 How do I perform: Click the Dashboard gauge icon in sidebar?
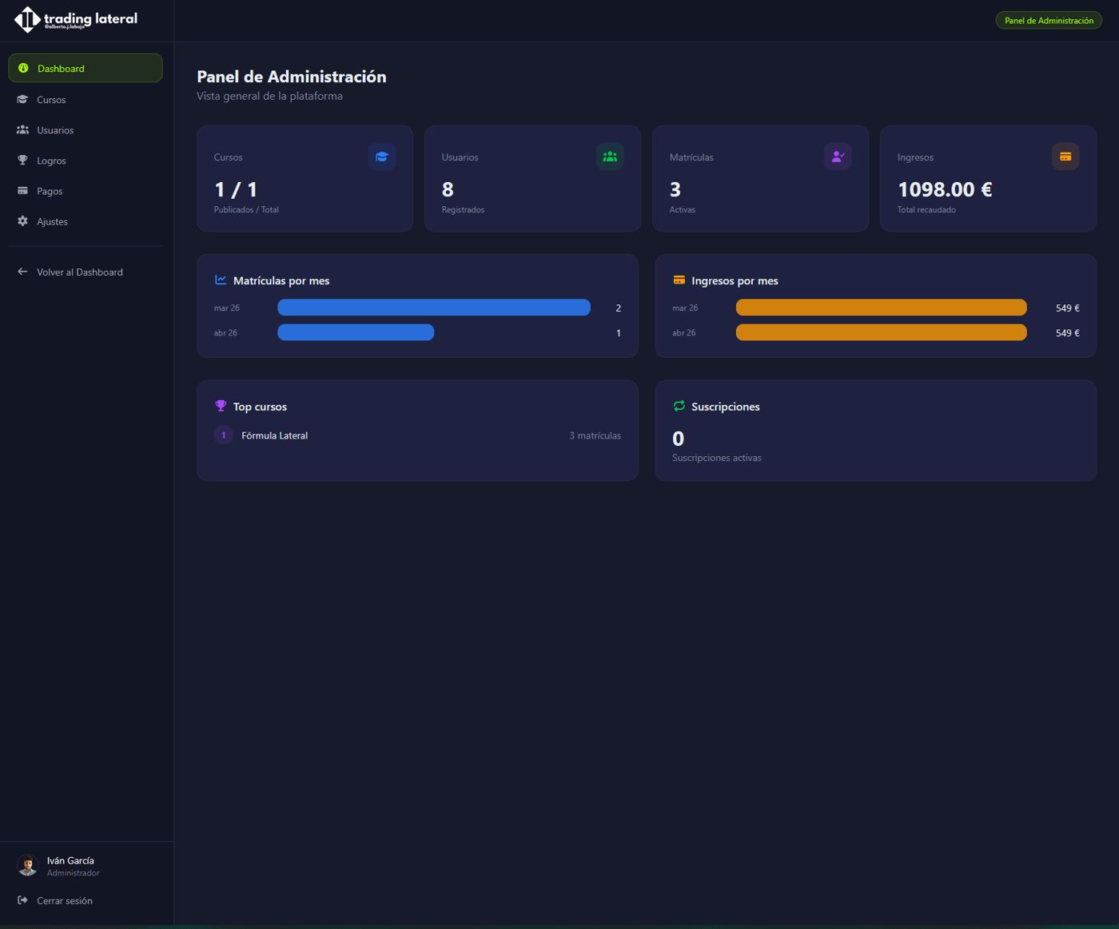(23, 68)
